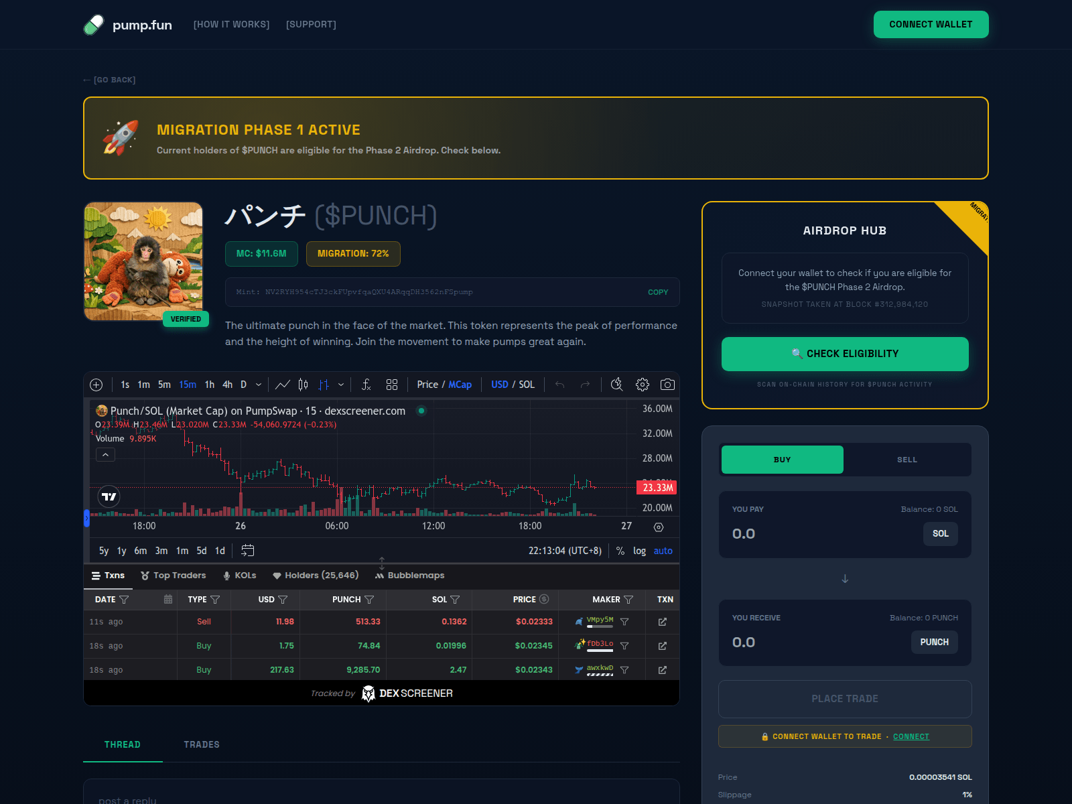
Task: Toggle the auto scale option
Action: pyautogui.click(x=663, y=551)
